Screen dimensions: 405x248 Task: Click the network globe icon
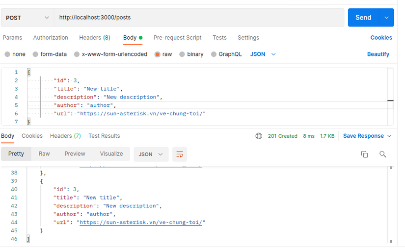pyautogui.click(x=259, y=136)
